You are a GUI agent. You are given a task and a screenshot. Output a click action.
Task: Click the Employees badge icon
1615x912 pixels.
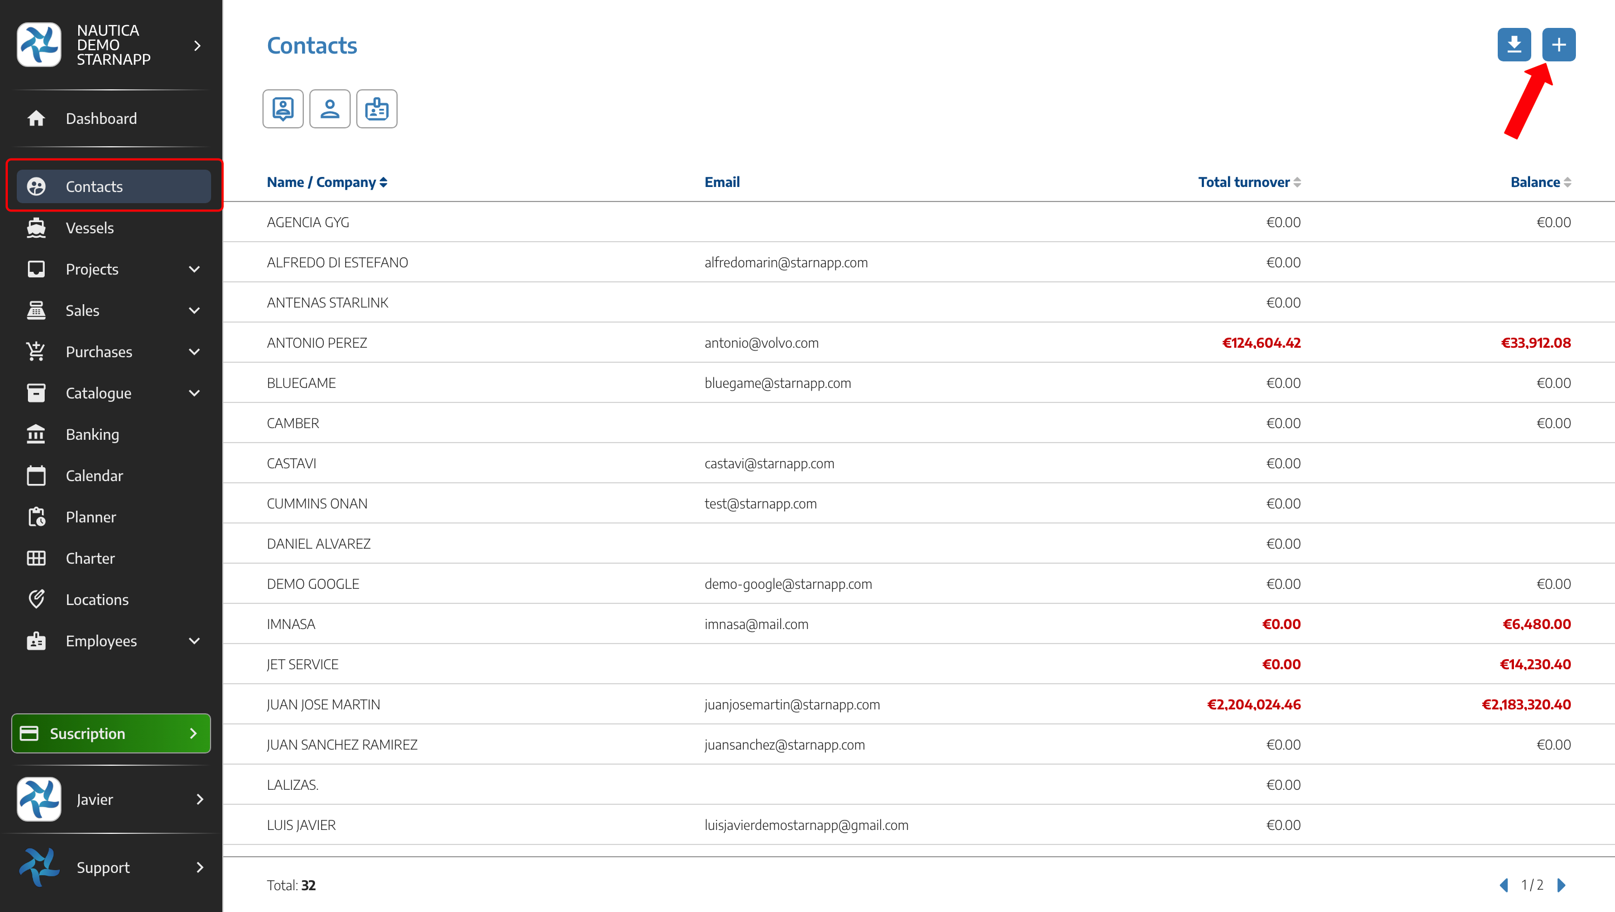[36, 641]
